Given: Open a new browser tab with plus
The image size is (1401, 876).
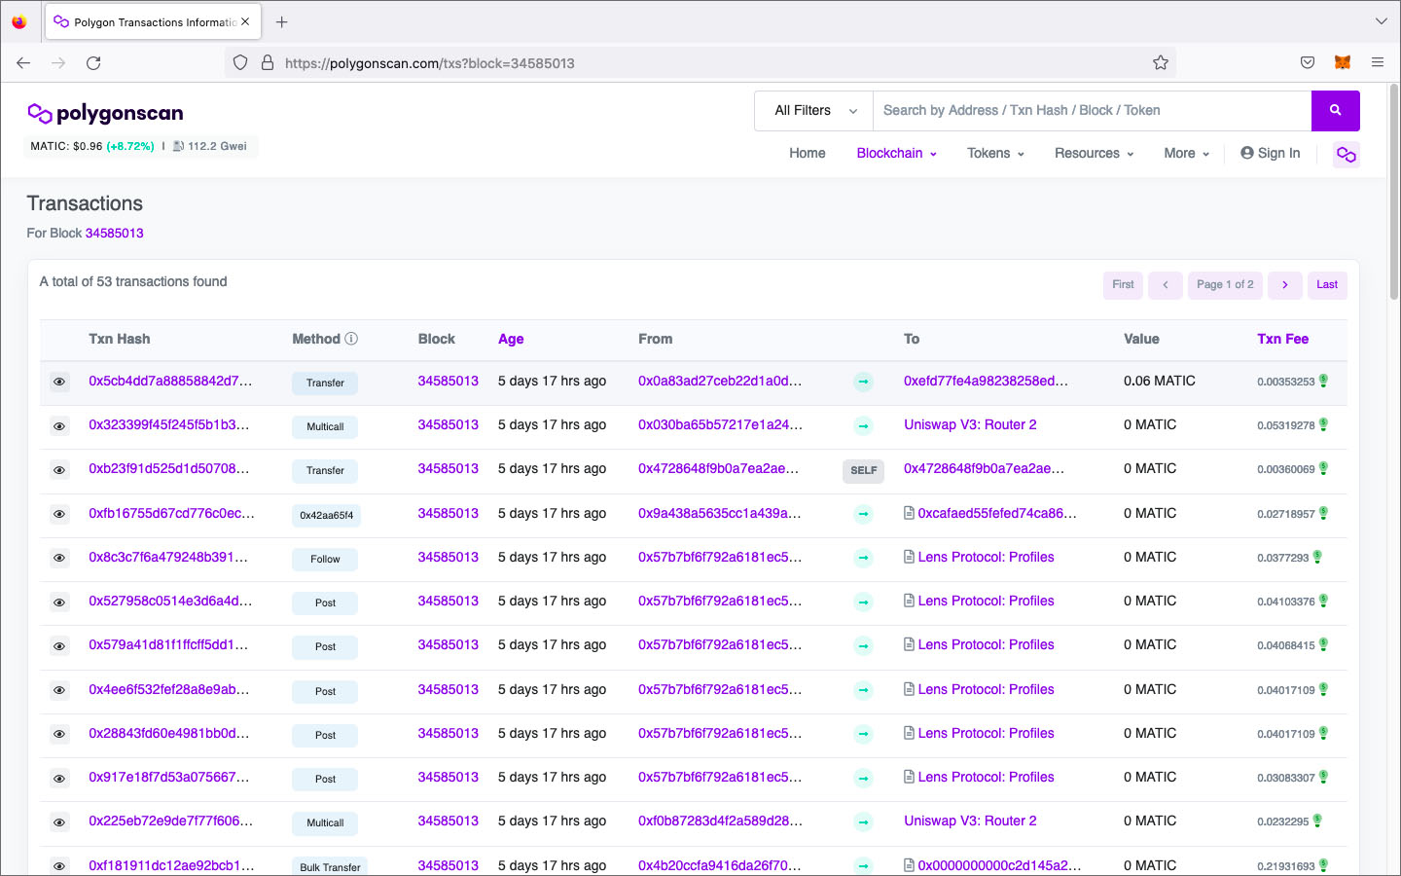Looking at the screenshot, I should tap(281, 21).
